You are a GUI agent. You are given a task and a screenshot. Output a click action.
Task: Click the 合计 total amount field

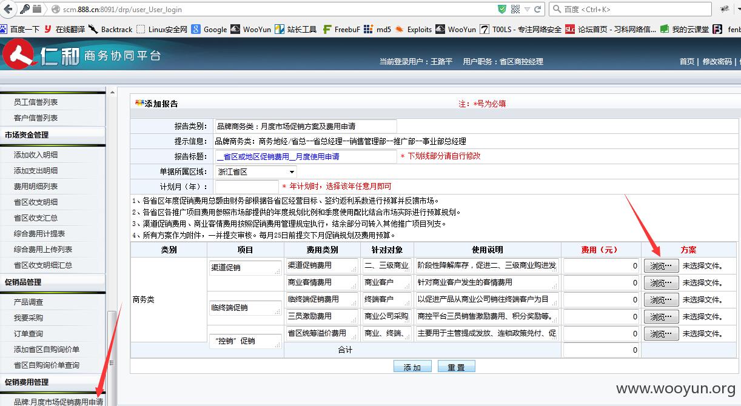coord(601,350)
